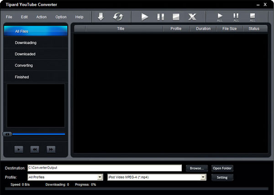Viewport: 274px width, 195px height.
Task: Expand the All Profiles dropdown
Action: click(x=100, y=177)
